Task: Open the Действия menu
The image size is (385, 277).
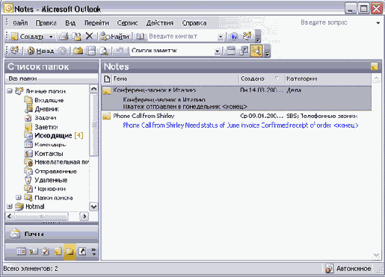Action: pos(160,23)
